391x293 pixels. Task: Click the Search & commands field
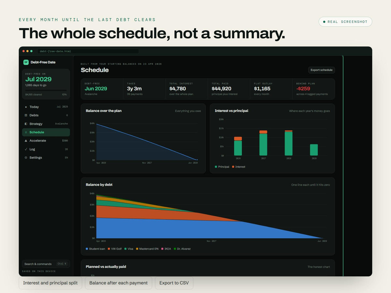[x=46, y=264]
